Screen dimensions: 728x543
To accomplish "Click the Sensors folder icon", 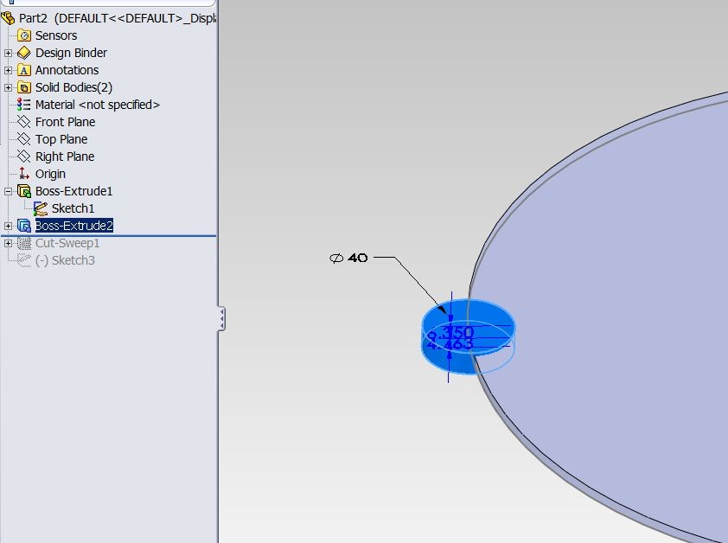I will [x=23, y=35].
